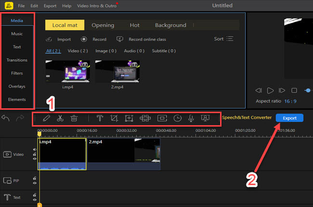Filter media by Video ( 2 )
313x207 pixels.
(x=78, y=51)
